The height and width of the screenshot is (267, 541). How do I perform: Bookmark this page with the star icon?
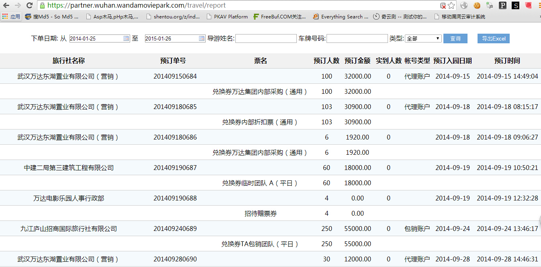pyautogui.click(x=451, y=6)
